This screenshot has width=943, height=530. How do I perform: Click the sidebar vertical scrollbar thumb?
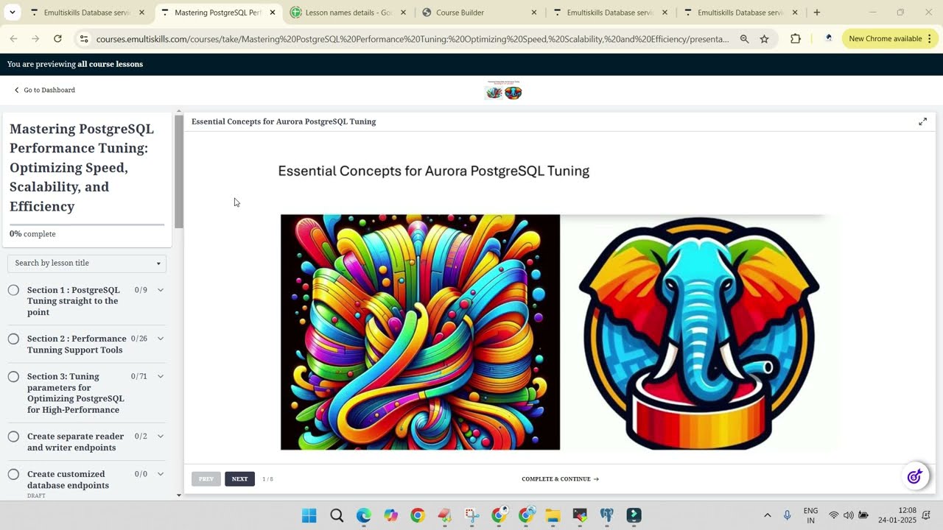[x=178, y=171]
